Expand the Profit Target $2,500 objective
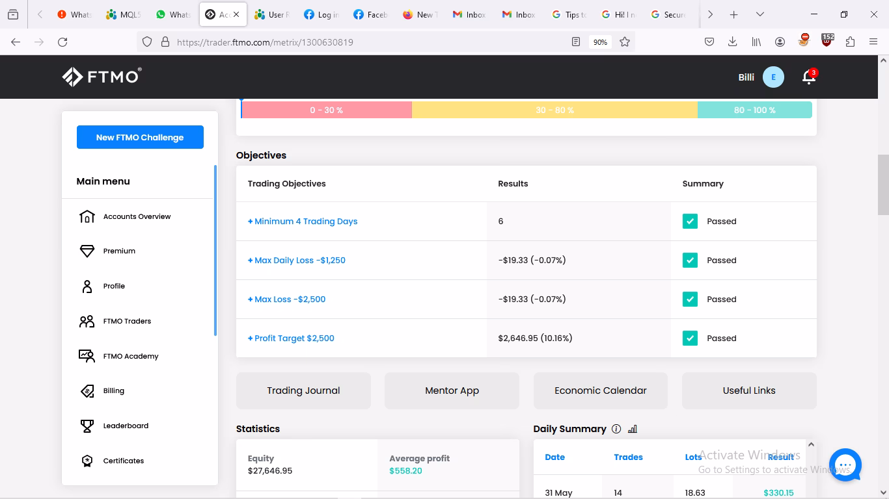The image size is (889, 499). tap(291, 338)
